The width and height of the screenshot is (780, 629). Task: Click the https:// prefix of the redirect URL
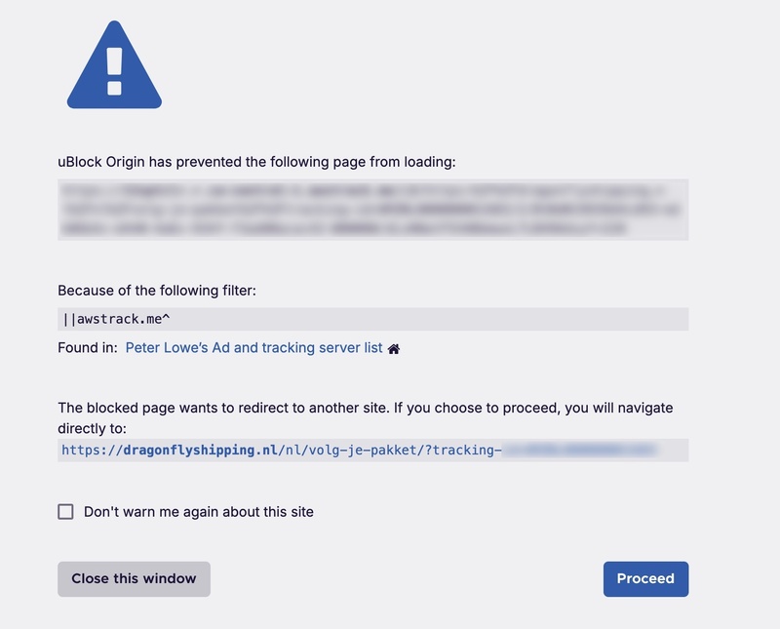(87, 450)
